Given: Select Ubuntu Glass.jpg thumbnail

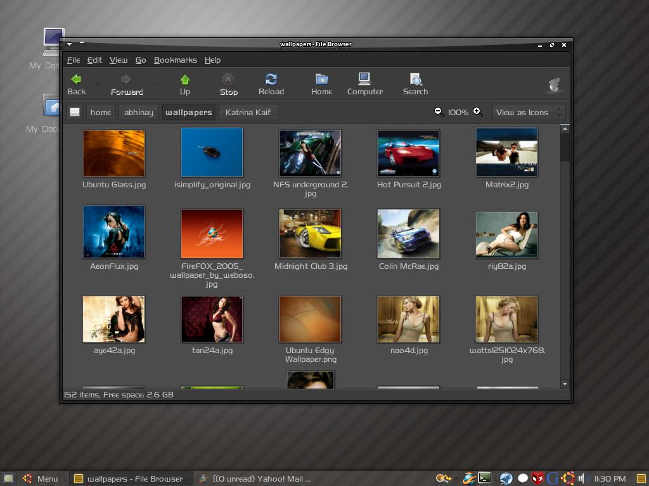Looking at the screenshot, I should [114, 153].
